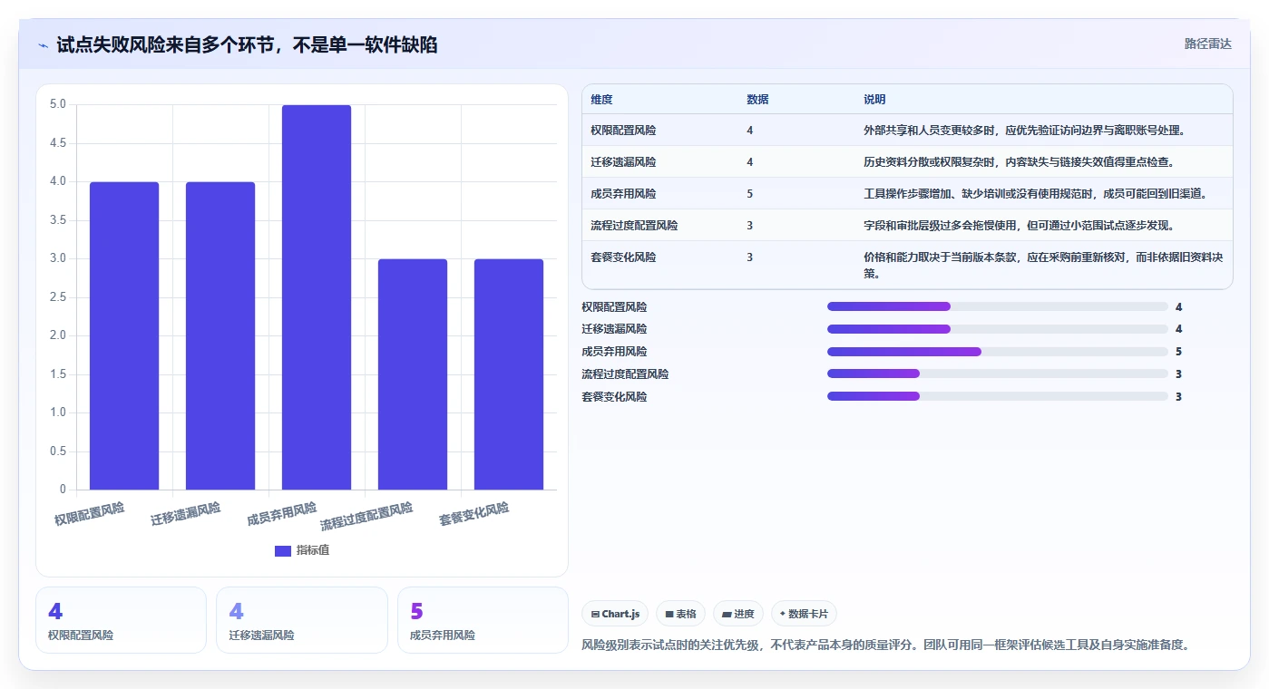Click the 成员弃用风险 label beside its progress bar
The image size is (1269, 689).
point(614,352)
